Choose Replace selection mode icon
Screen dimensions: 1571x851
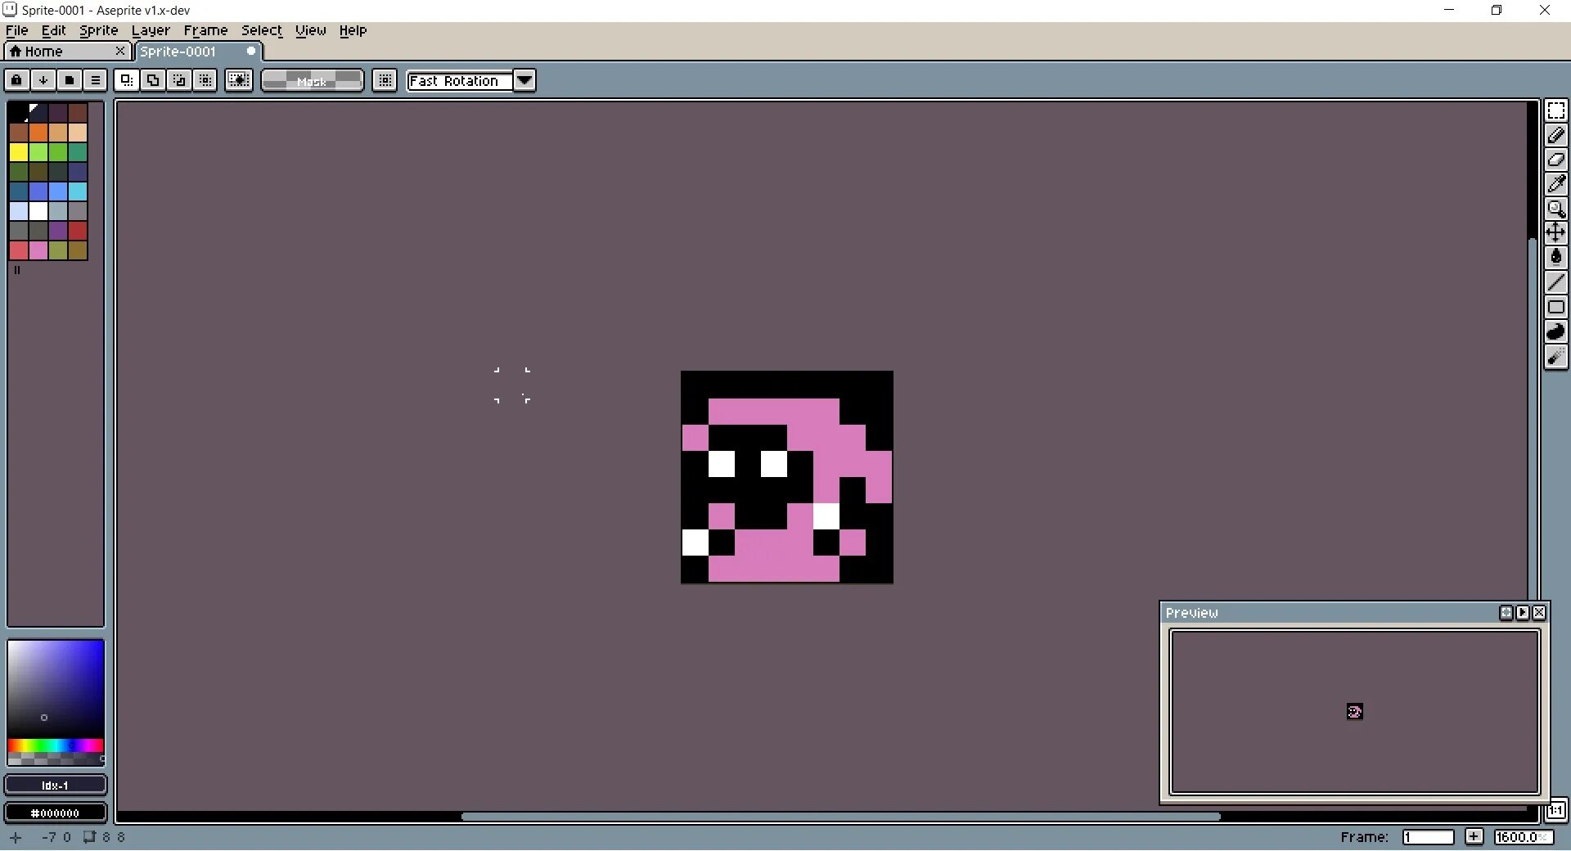click(126, 80)
